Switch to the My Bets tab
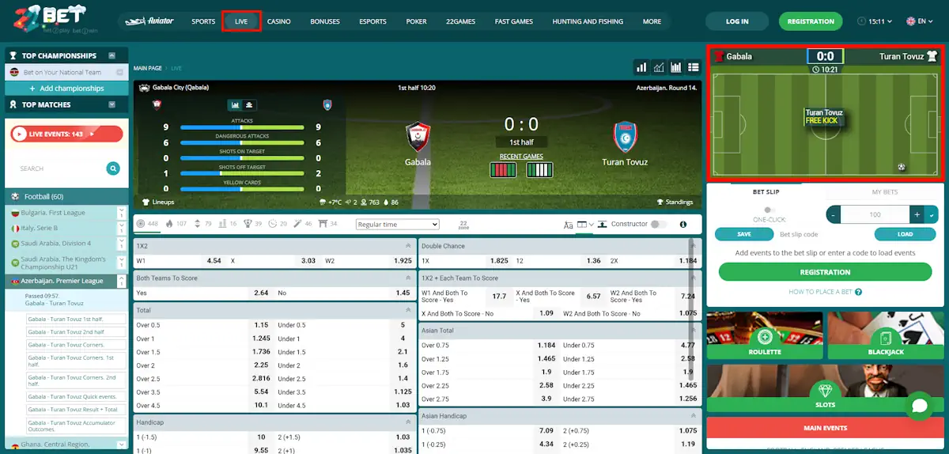The width and height of the screenshot is (949, 454). 885,192
